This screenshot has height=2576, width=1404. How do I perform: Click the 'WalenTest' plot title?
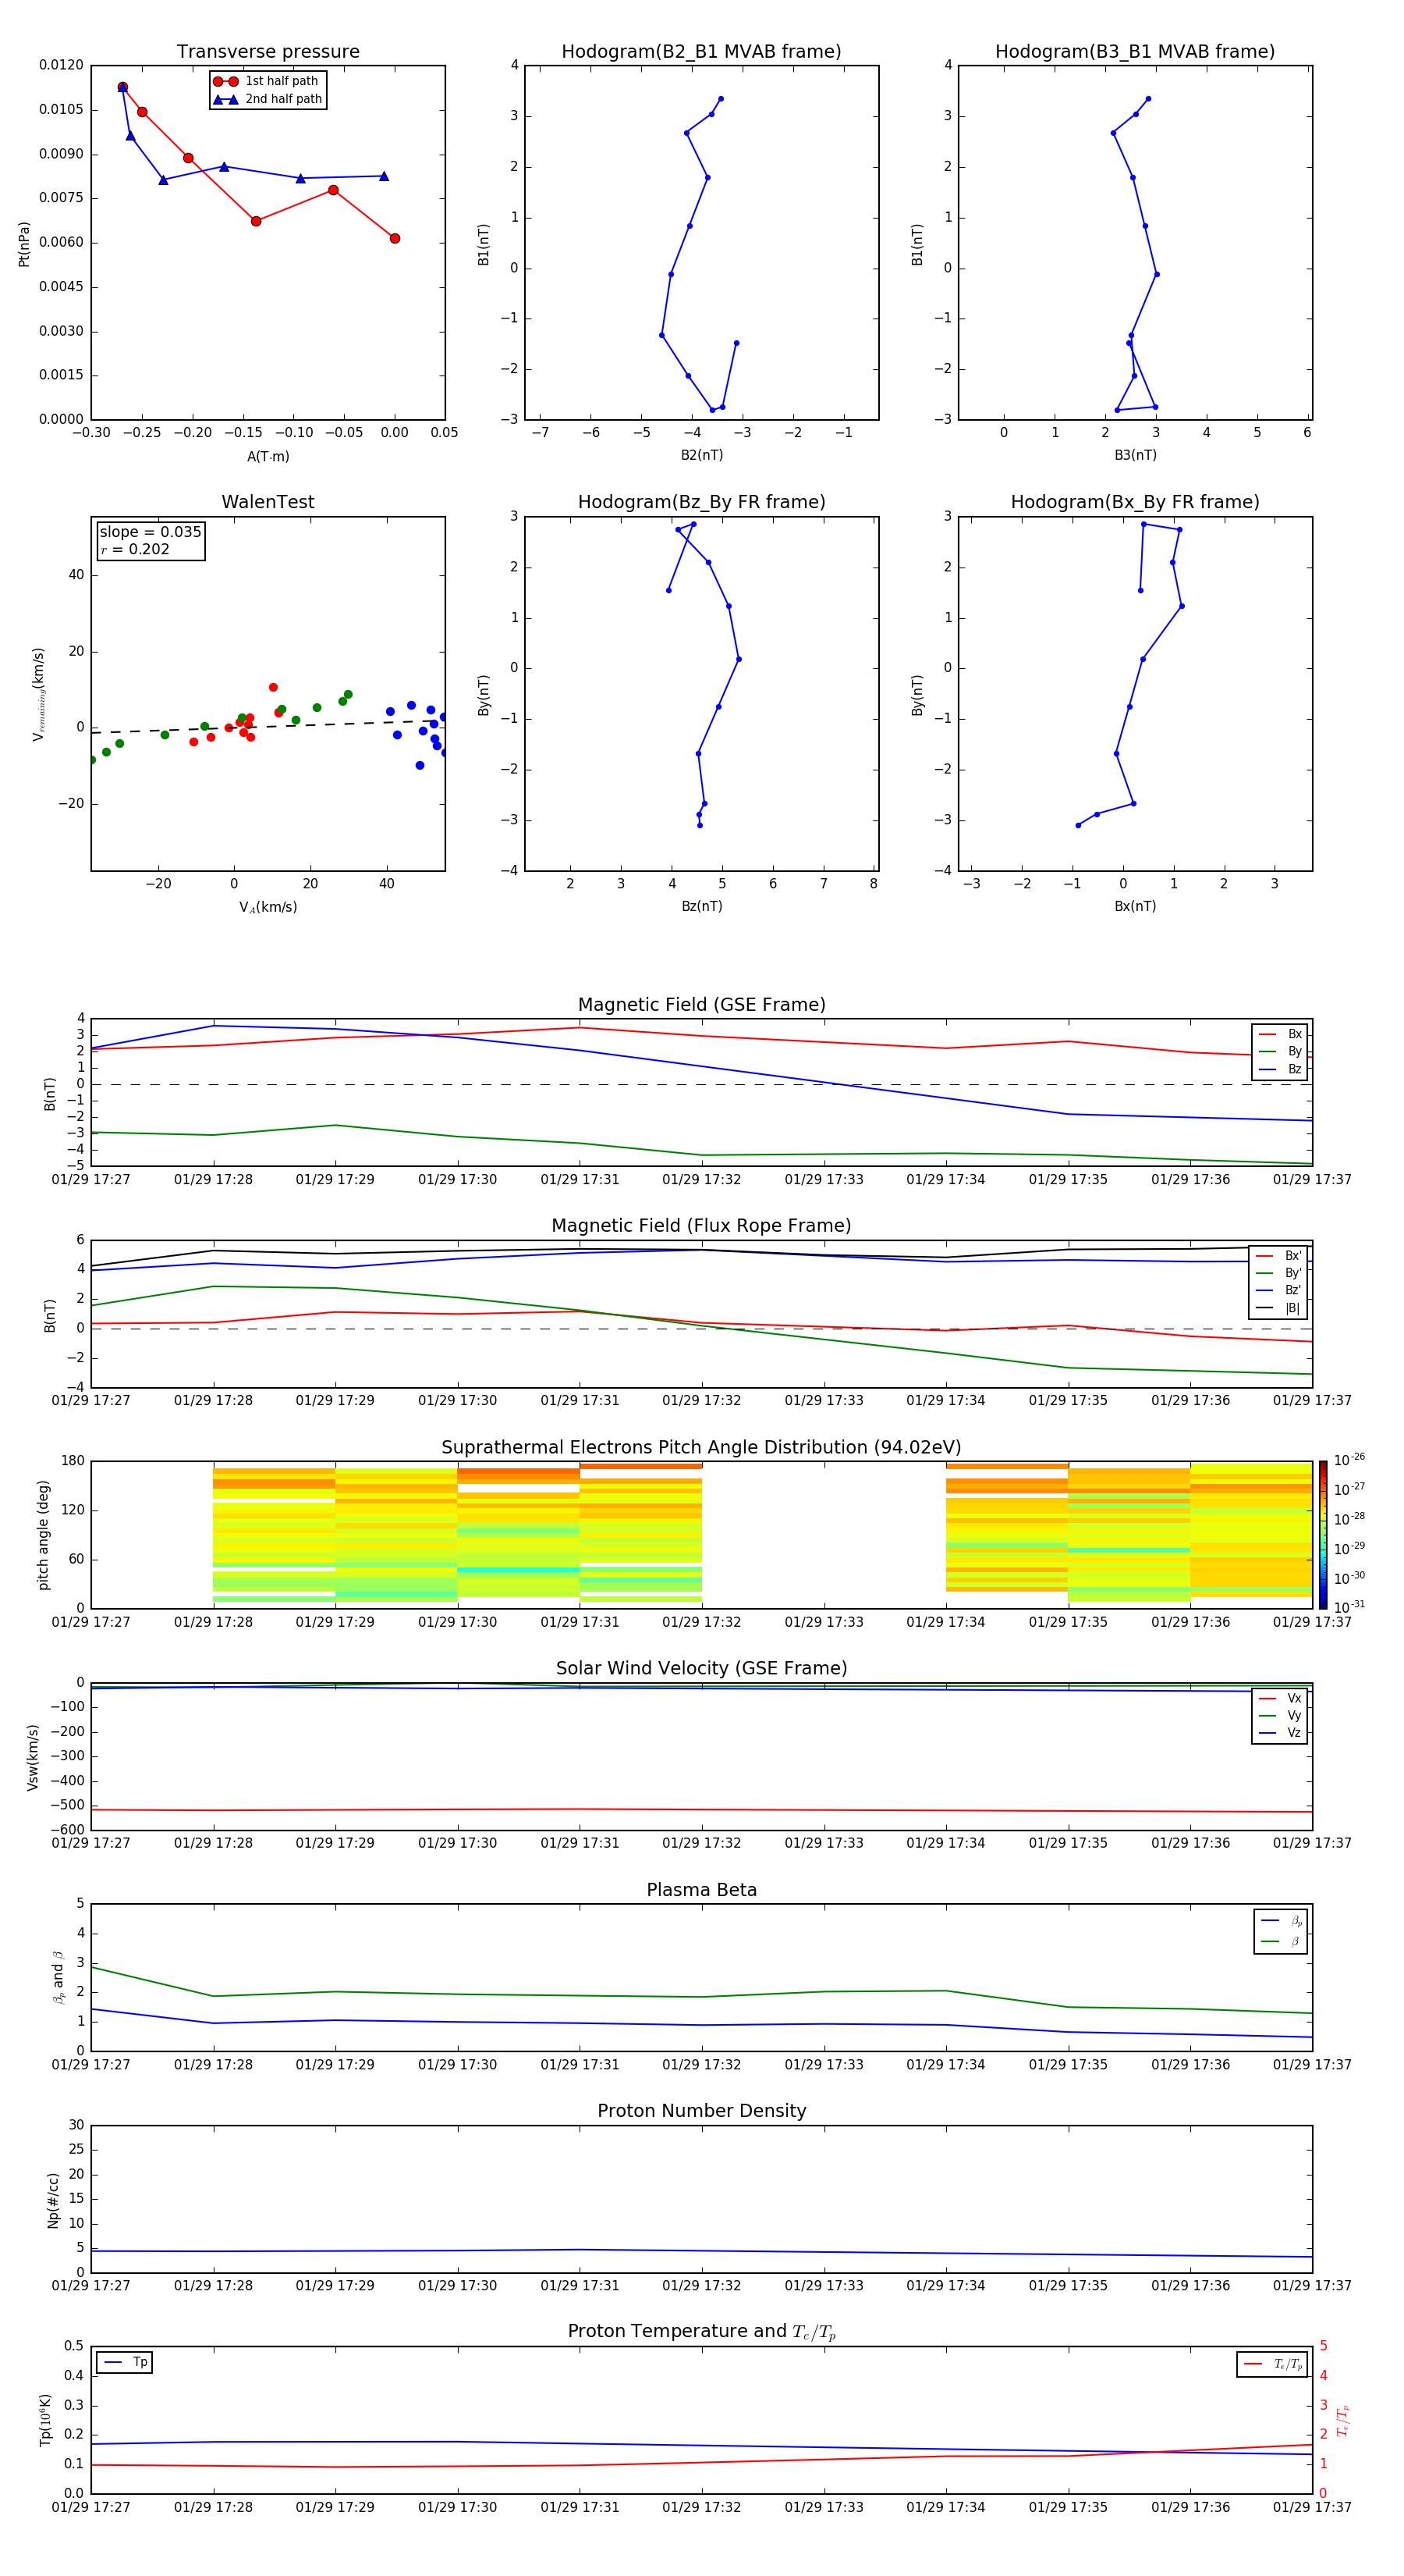pos(268,502)
